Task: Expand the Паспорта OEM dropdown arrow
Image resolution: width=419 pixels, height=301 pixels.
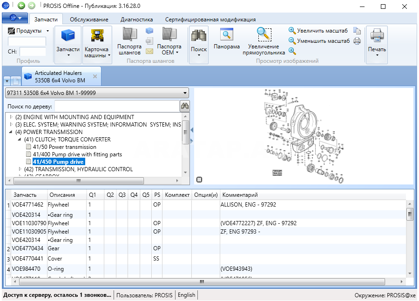Action: [x=177, y=53]
